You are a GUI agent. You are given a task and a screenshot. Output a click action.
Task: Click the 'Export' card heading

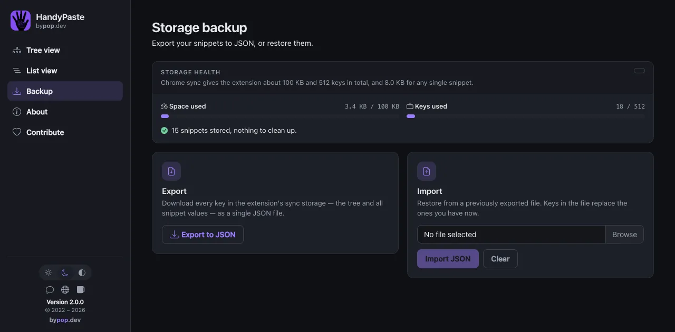[x=174, y=191]
